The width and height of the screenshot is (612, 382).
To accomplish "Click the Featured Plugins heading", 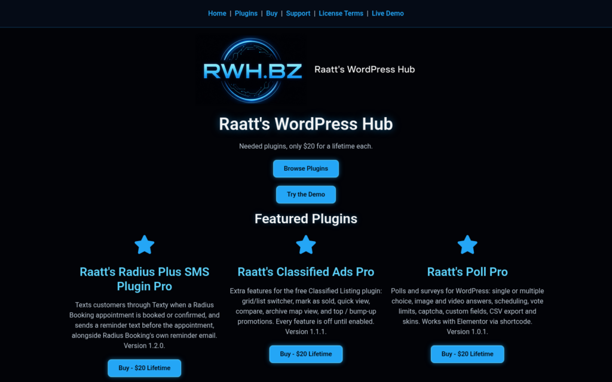I will [306, 218].
